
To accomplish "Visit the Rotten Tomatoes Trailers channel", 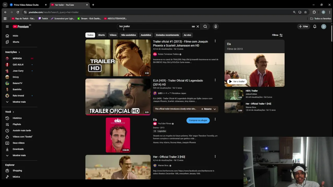I will pyautogui.click(x=168, y=54).
